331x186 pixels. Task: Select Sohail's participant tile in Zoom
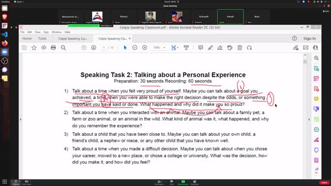click(230, 17)
